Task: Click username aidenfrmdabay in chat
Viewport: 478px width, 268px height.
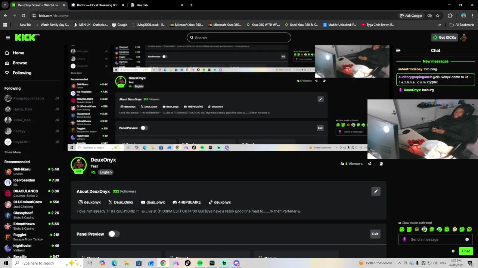Action: click(410, 69)
